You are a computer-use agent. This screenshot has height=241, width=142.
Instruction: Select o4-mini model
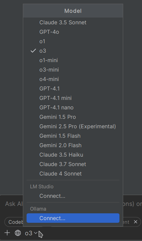coord(73,79)
